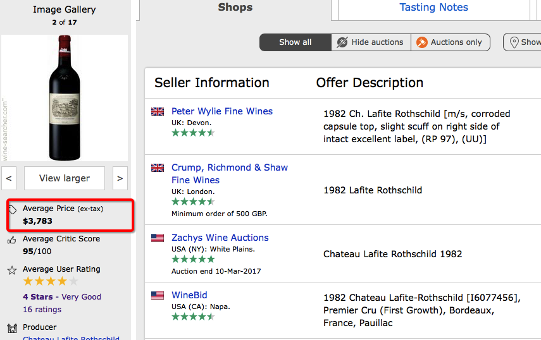This screenshot has width=541, height=340.
Task: Click the Lafite wine bottle thumbnail
Action: click(65, 98)
